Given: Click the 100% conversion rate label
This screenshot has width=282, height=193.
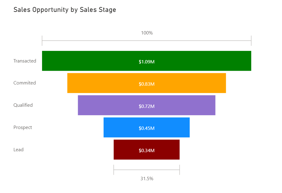Looking at the screenshot, I should [x=147, y=33].
